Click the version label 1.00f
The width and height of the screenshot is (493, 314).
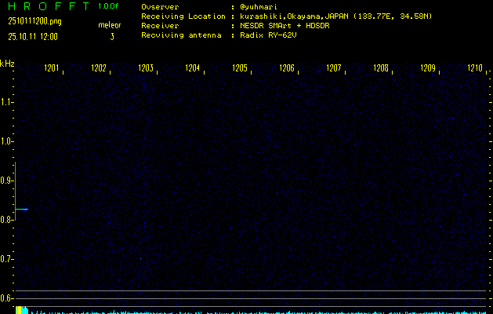coord(108,6)
